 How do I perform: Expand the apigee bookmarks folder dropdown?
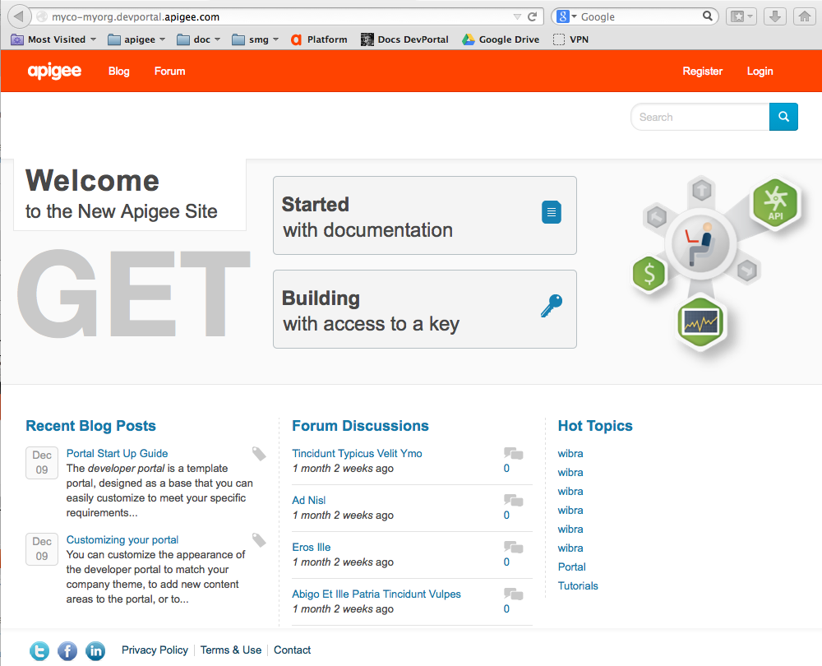tap(136, 39)
